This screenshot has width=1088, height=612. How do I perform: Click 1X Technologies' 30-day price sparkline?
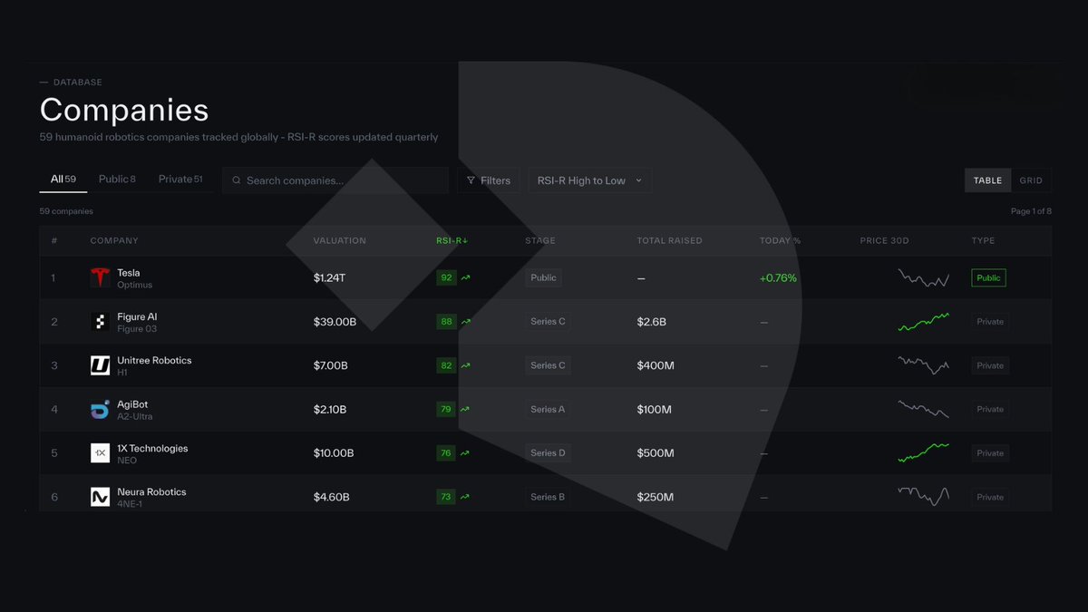coord(924,452)
